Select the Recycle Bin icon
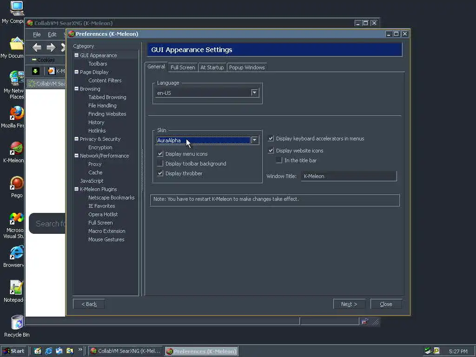 coord(17,323)
